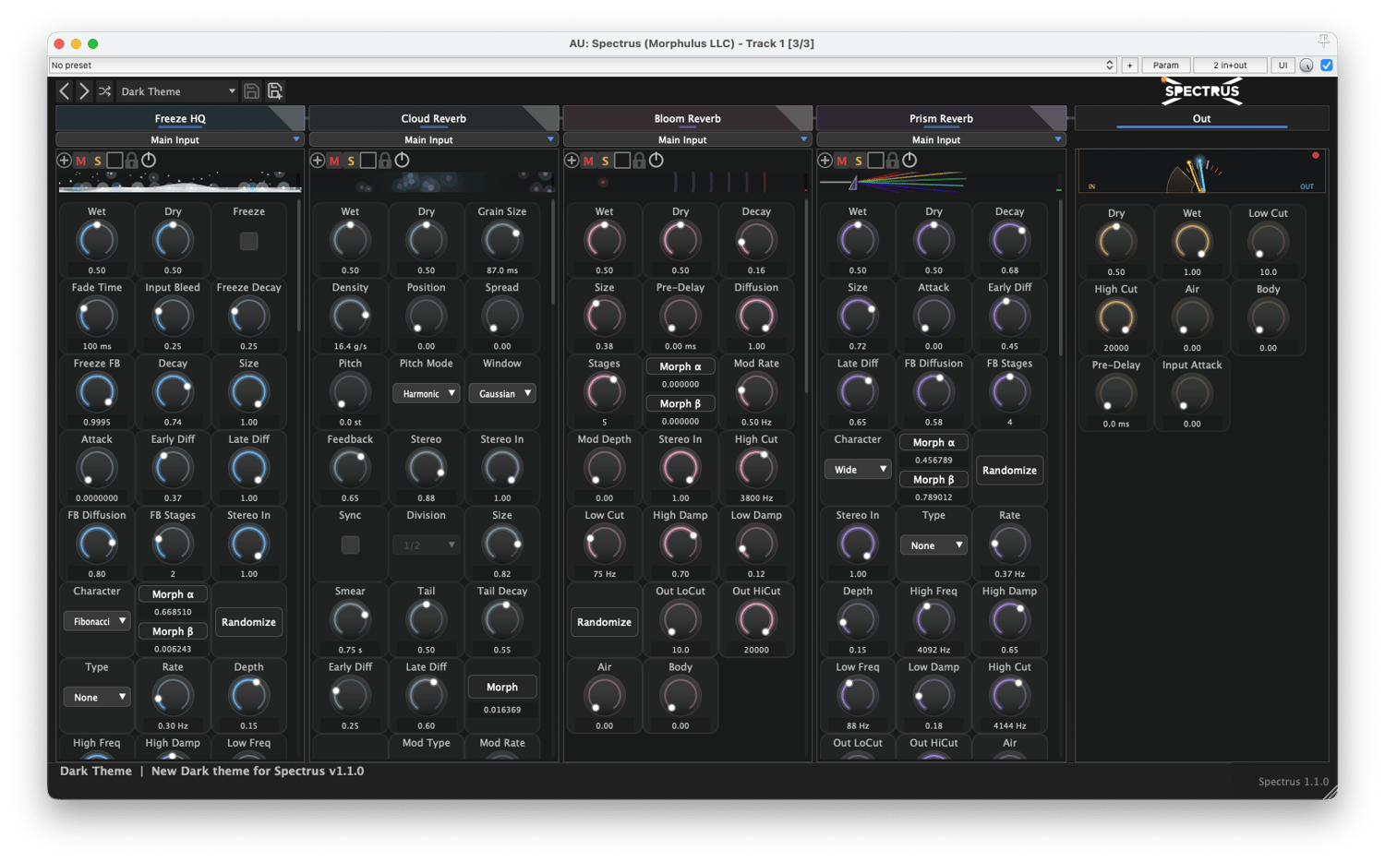This screenshot has width=1385, height=862.
Task: Open the Harmonic Pitch Mode dropdown
Action: click(x=427, y=393)
